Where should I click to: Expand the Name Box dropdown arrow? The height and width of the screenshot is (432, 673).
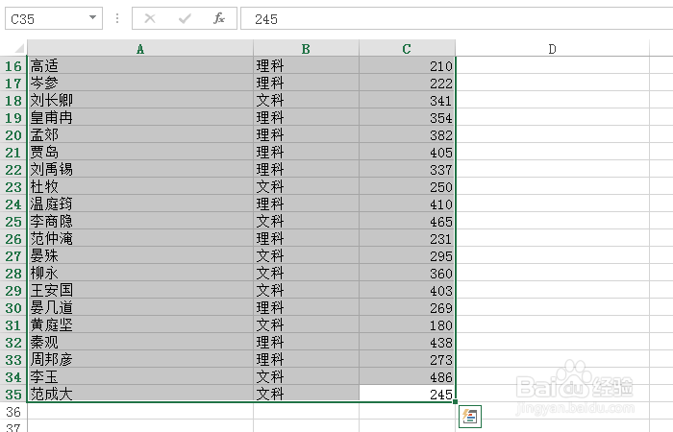(x=92, y=17)
